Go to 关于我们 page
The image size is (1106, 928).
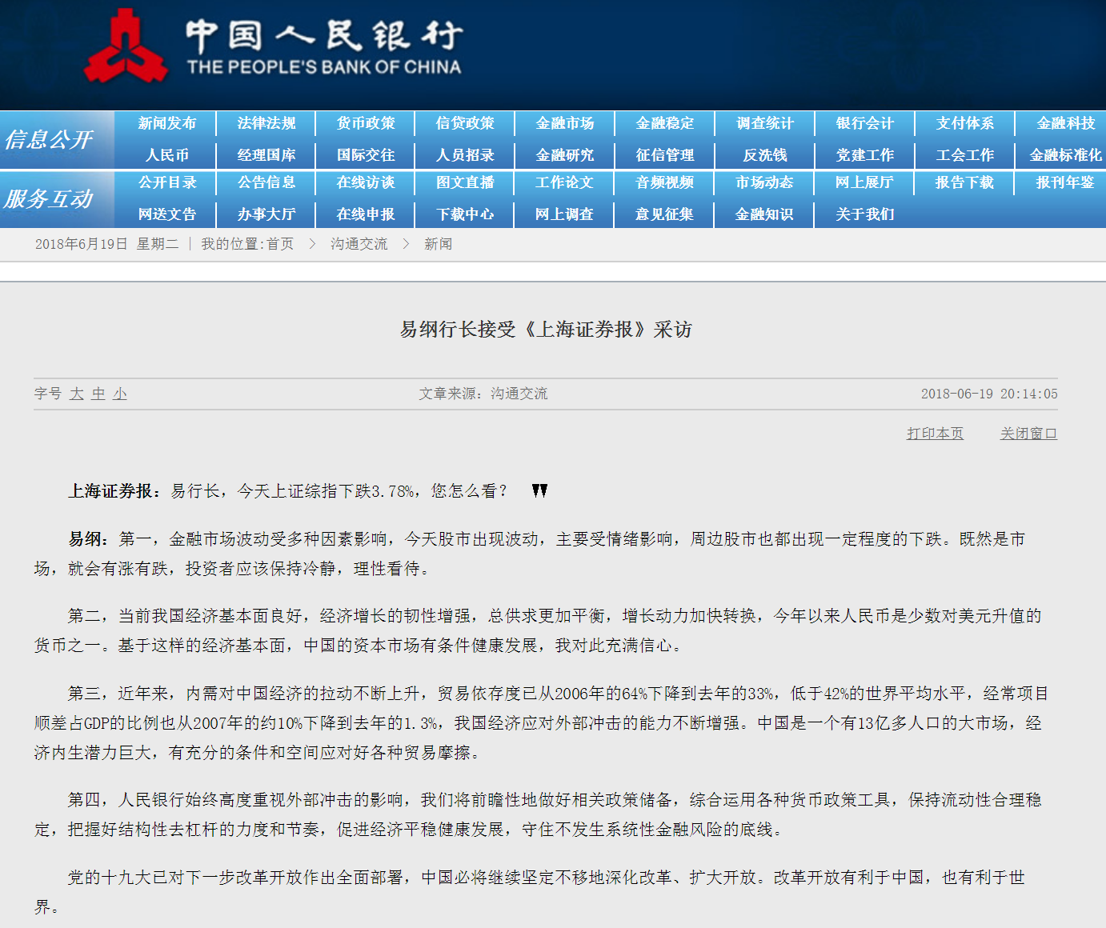point(864,214)
